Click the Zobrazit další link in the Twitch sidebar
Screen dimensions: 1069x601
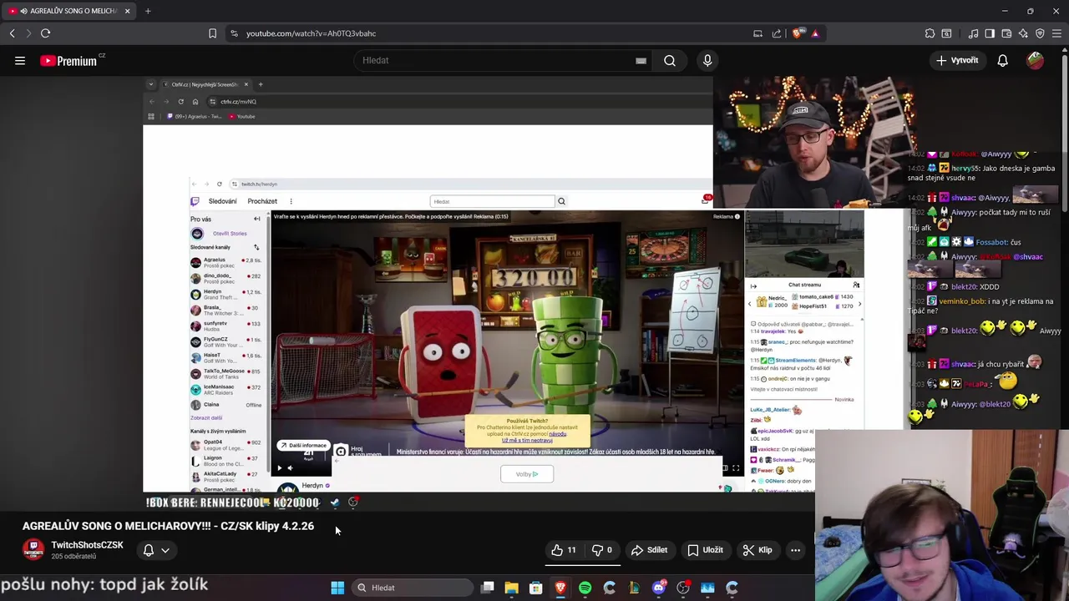(206, 417)
